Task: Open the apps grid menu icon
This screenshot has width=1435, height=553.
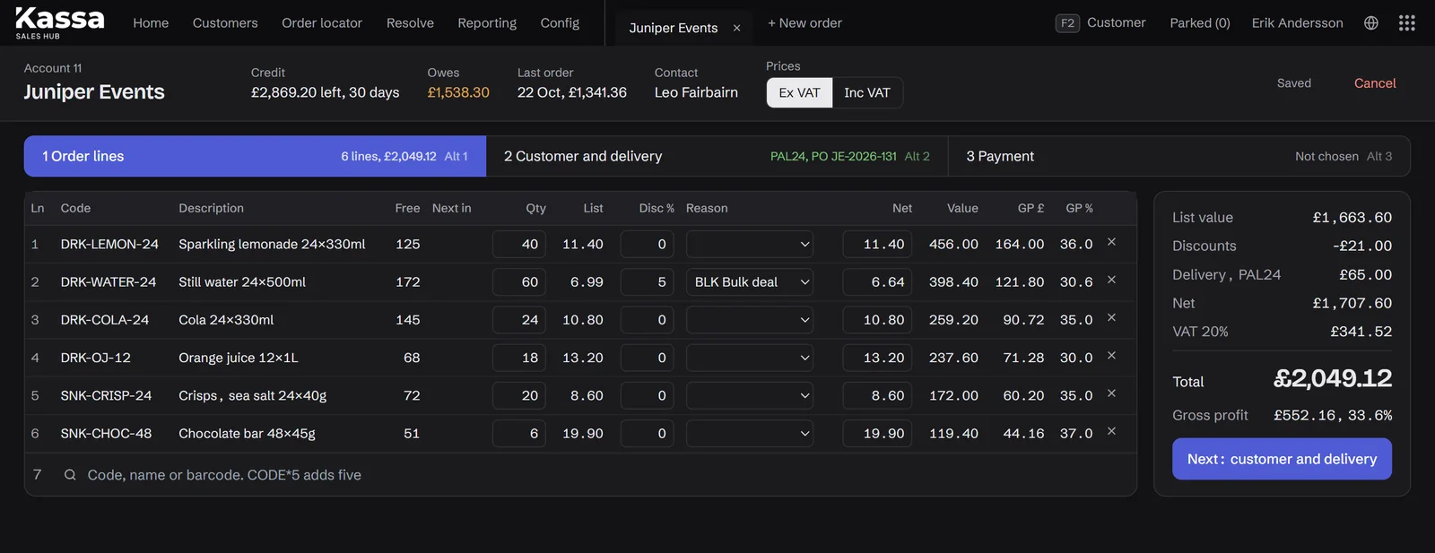Action: pyautogui.click(x=1406, y=23)
